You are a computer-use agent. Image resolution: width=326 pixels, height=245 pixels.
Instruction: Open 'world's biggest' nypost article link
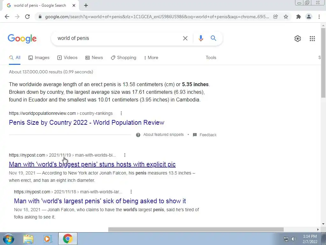pos(92,164)
